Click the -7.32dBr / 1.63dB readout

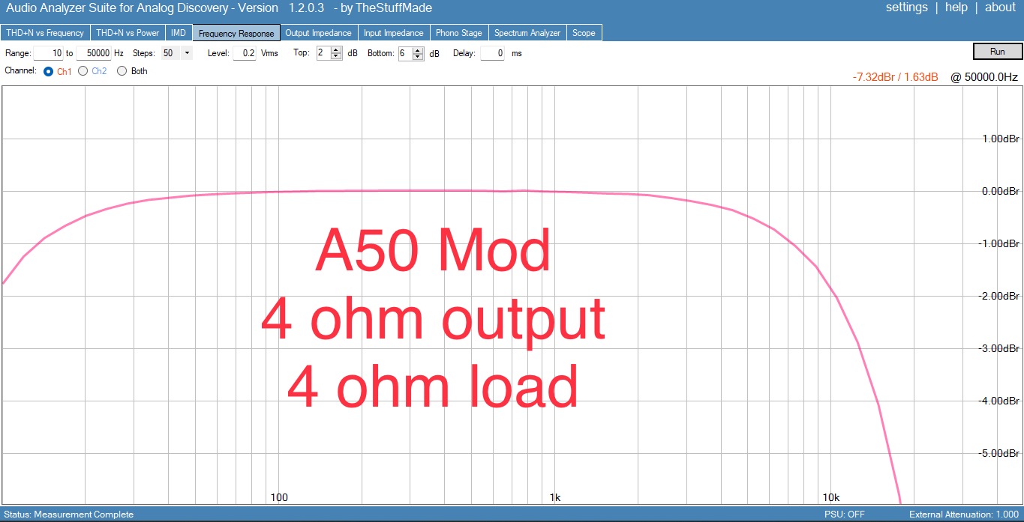click(895, 77)
